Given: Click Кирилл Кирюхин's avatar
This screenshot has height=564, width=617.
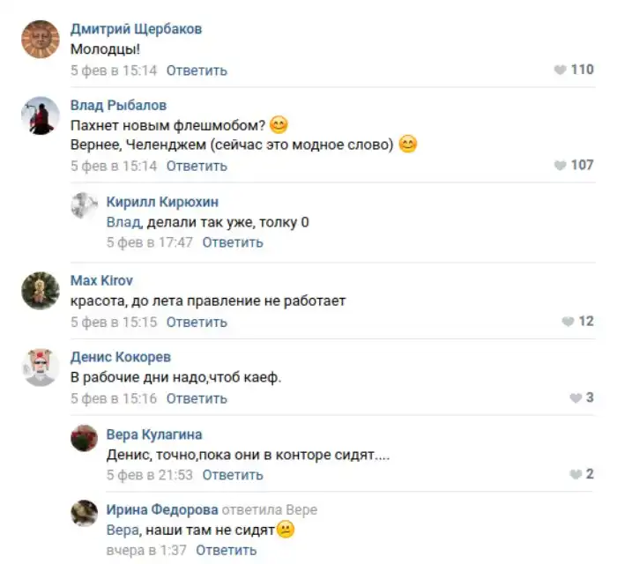Looking at the screenshot, I should (x=84, y=205).
